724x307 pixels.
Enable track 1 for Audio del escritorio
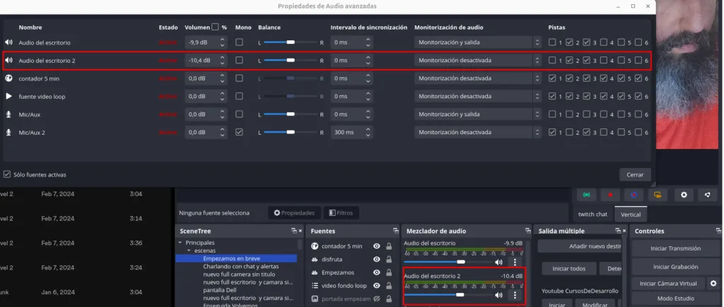pyautogui.click(x=553, y=42)
